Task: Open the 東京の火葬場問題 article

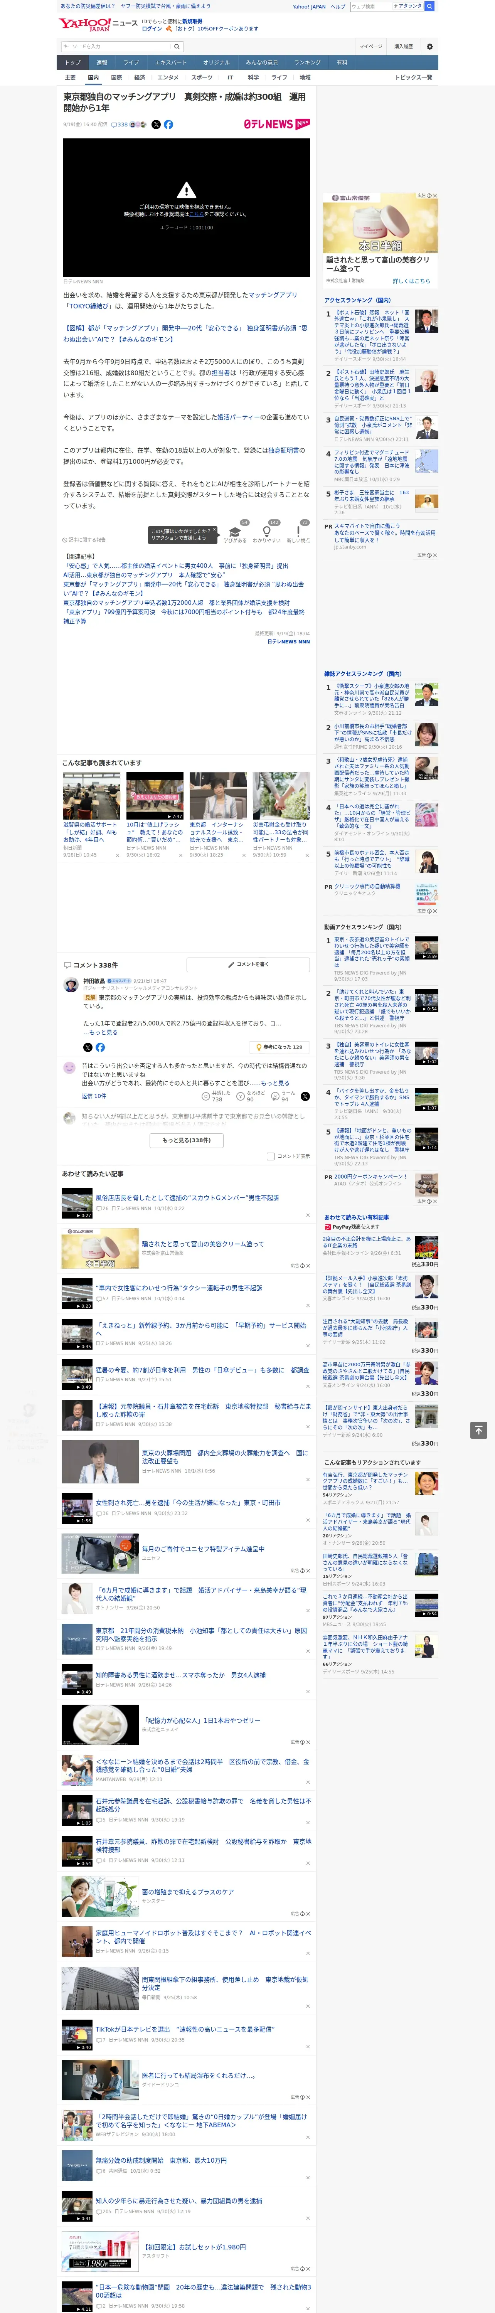Action: (x=225, y=1456)
